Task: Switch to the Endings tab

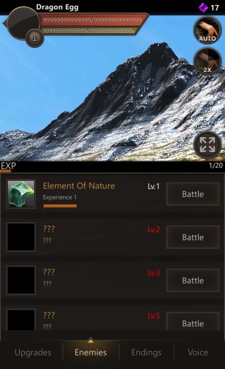Action: click(146, 352)
